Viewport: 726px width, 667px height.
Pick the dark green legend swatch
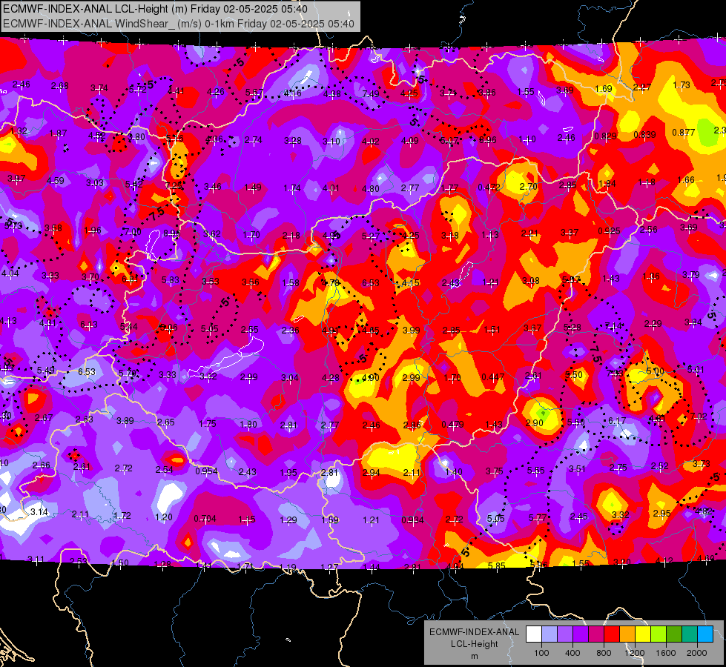pyautogui.click(x=674, y=634)
